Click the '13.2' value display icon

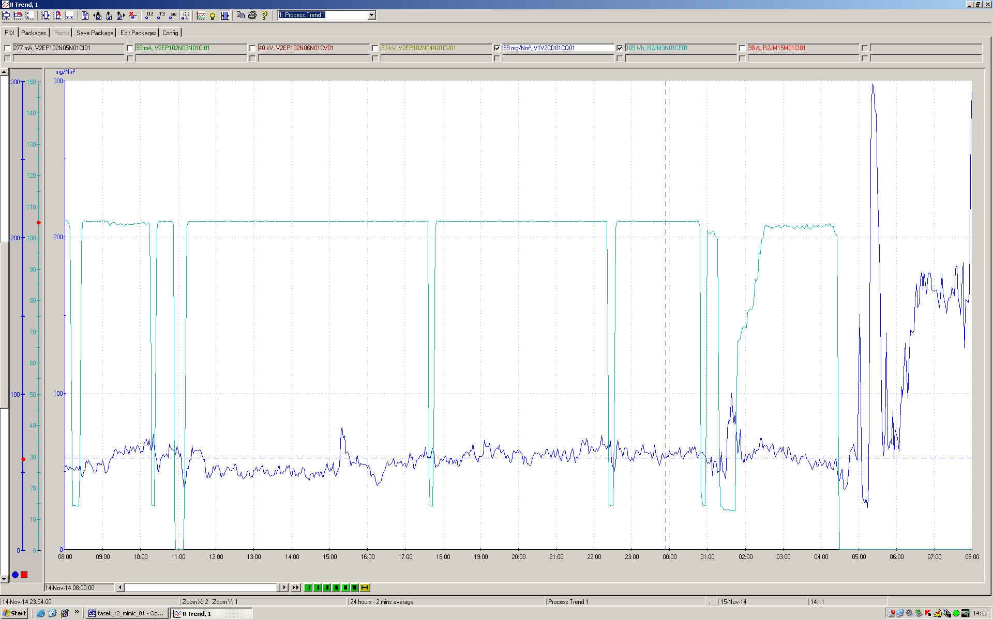(x=149, y=16)
